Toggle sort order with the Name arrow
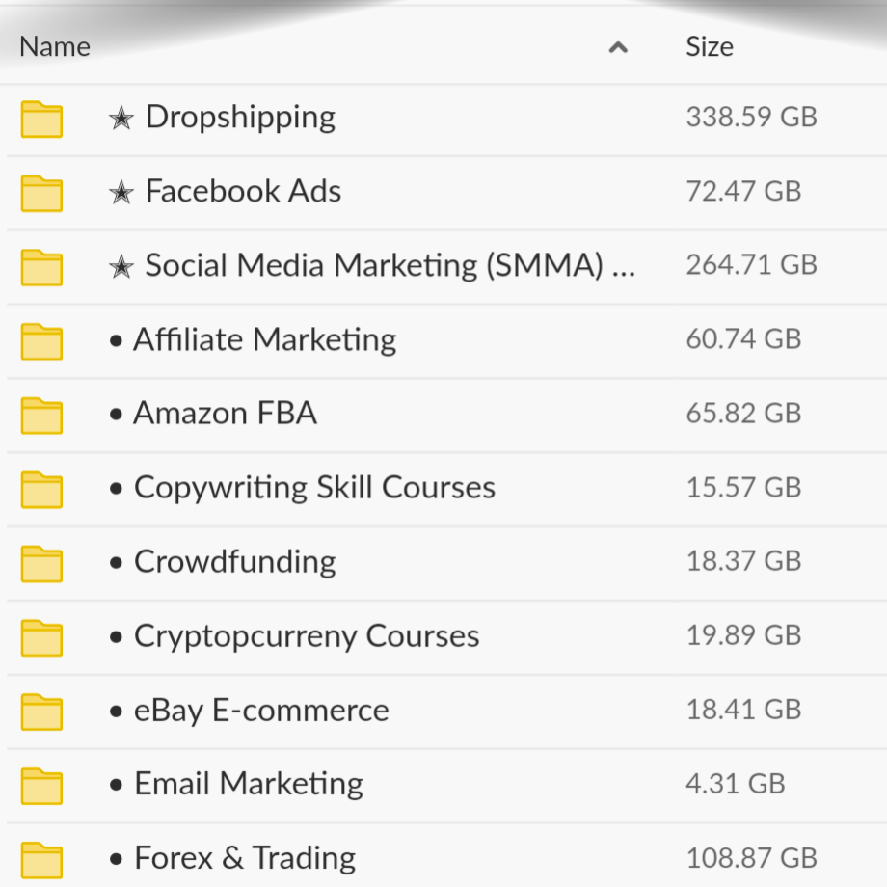Image resolution: width=887 pixels, height=887 pixels. pyautogui.click(x=619, y=47)
